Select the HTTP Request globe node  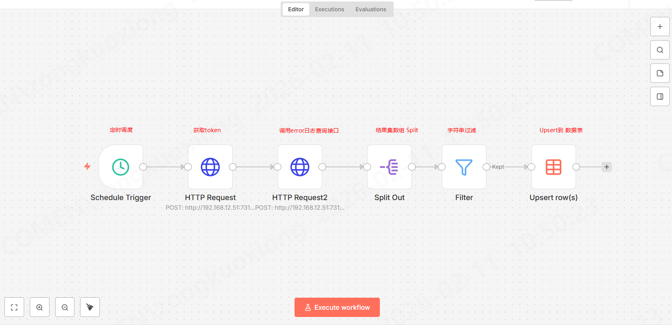[x=210, y=167]
